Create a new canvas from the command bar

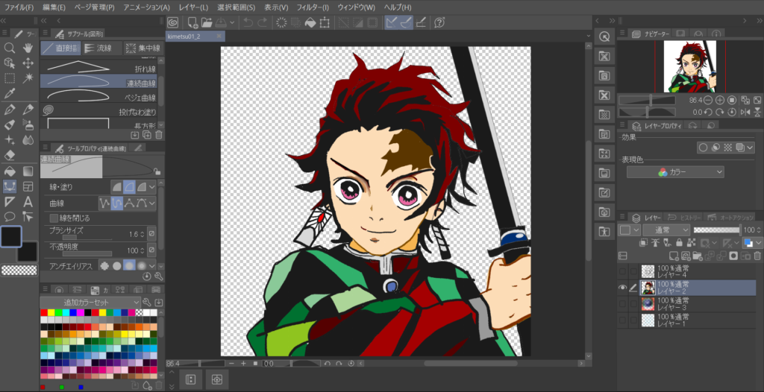click(192, 22)
